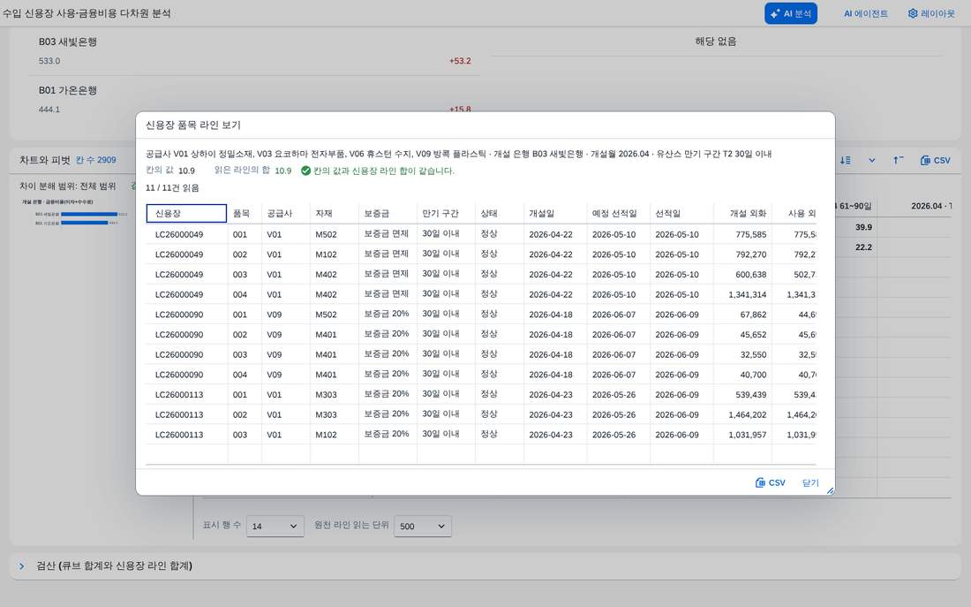Click M102 in the LC26000113 row
This screenshot has width=971, height=607.
click(x=335, y=435)
